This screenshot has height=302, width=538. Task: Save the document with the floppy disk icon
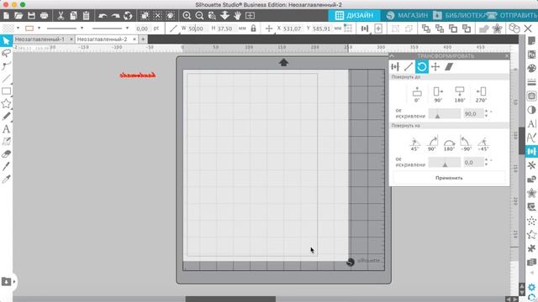click(x=31, y=15)
